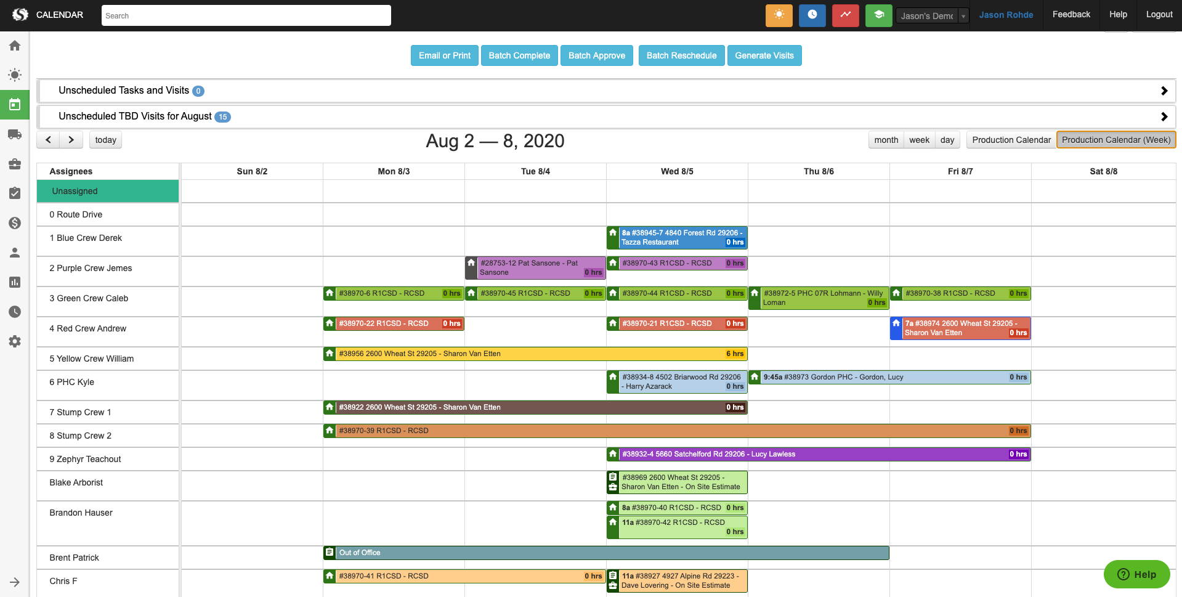The height and width of the screenshot is (597, 1182).
Task: Click the dollar billing icon in the sidebar
Action: pos(15,223)
